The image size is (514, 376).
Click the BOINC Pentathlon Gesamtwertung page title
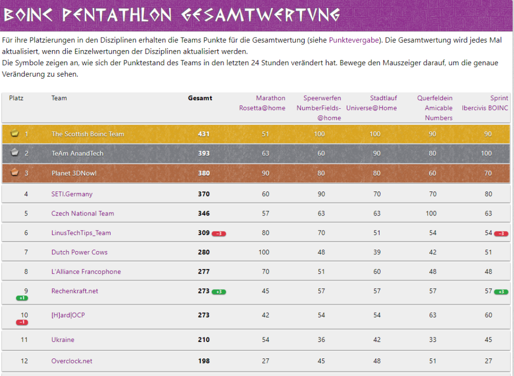point(172,15)
